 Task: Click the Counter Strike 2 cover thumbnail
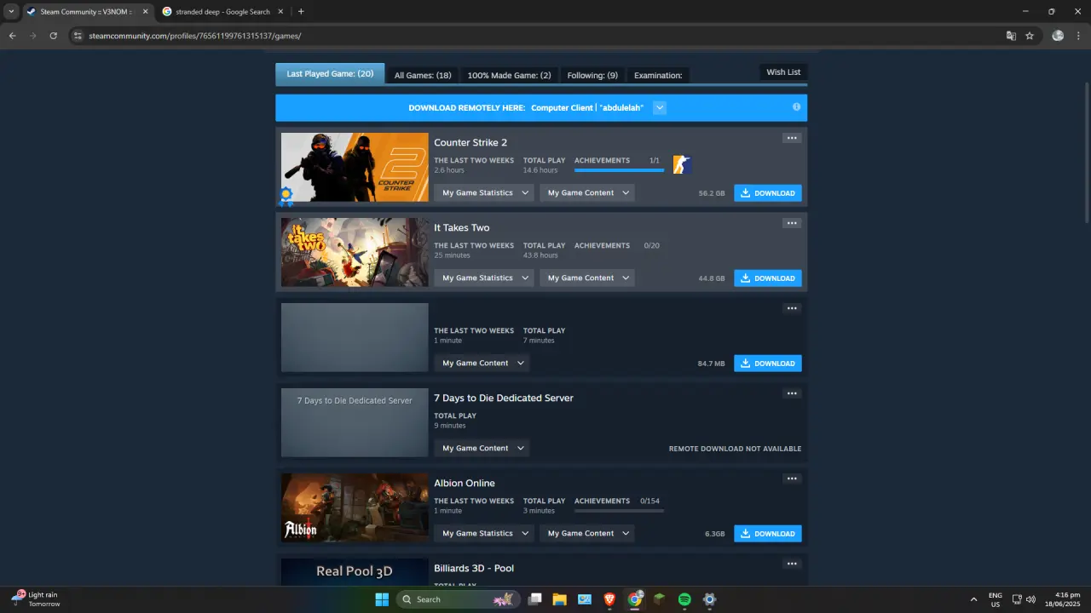tap(355, 167)
